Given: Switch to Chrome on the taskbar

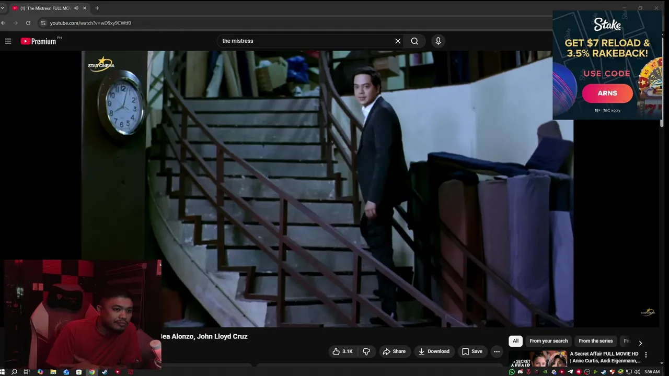Looking at the screenshot, I should [x=92, y=372].
